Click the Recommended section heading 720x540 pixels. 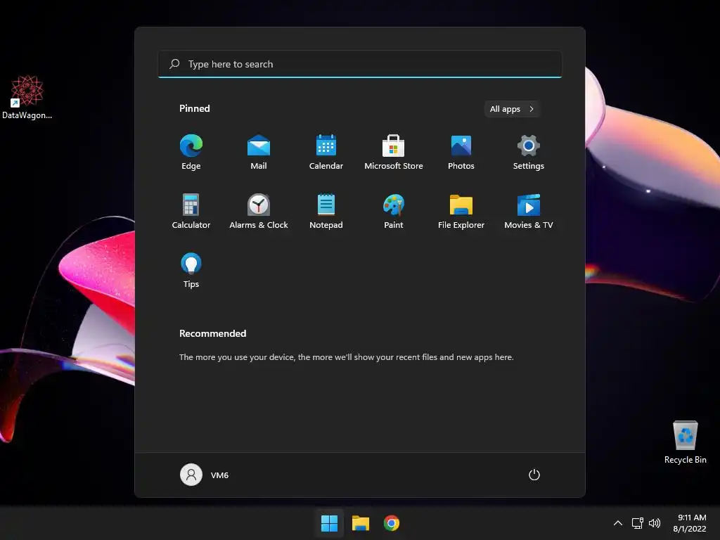212,333
